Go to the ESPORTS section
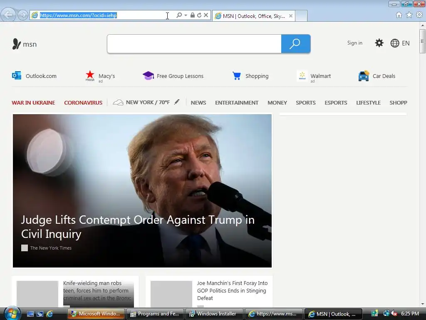The image size is (426, 320). pyautogui.click(x=336, y=103)
